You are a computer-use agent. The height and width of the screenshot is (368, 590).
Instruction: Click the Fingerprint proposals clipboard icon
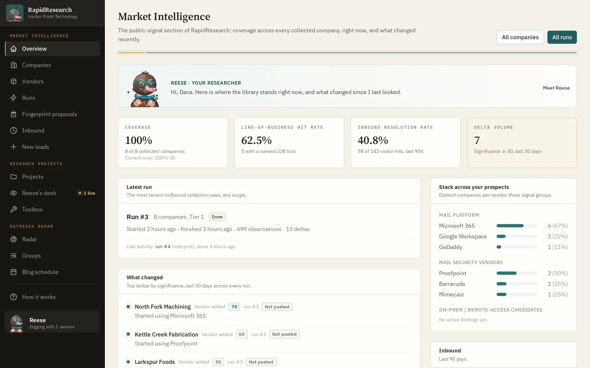point(14,114)
